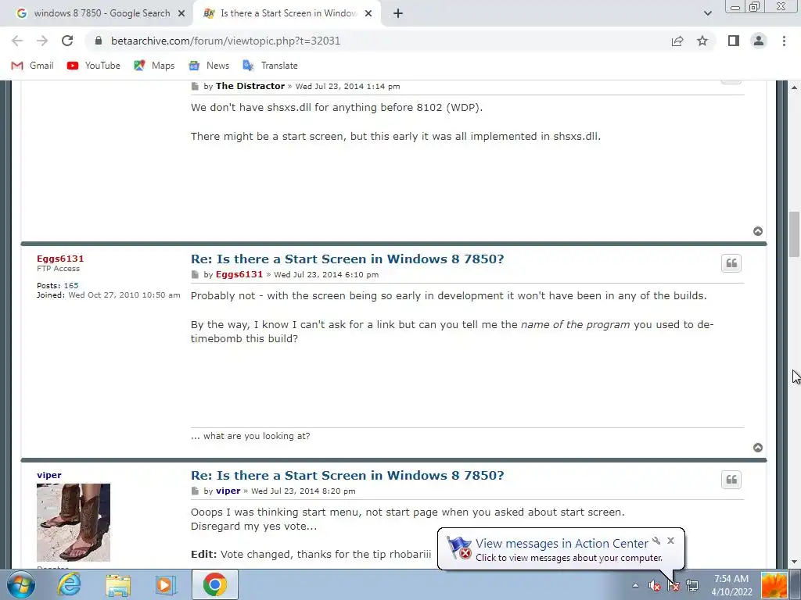Viewport: 801px width, 600px height.
Task: Open the News bookmark
Action: tap(209, 66)
